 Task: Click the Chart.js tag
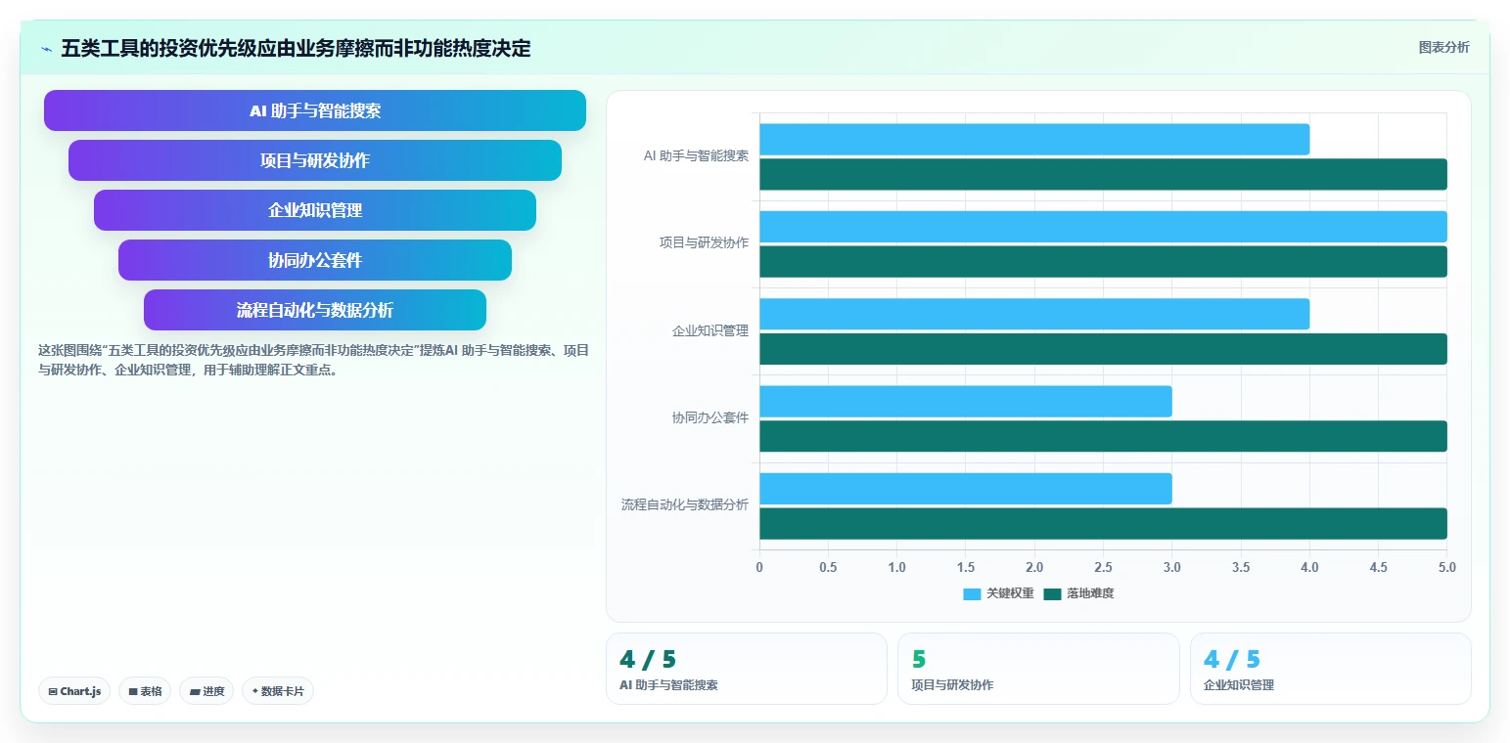75,691
